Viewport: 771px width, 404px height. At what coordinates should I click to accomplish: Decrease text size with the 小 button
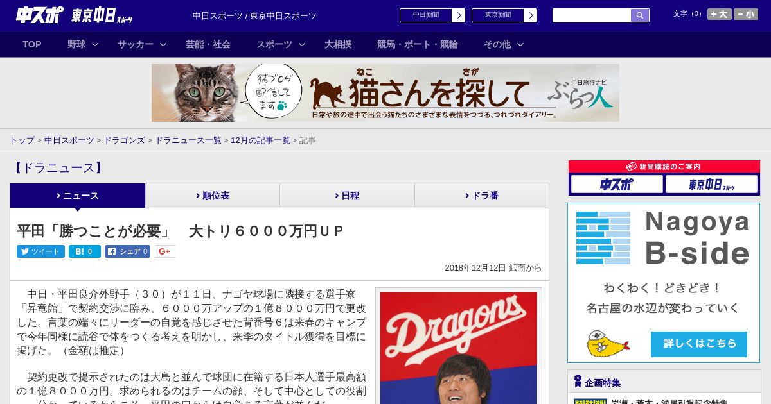(746, 14)
